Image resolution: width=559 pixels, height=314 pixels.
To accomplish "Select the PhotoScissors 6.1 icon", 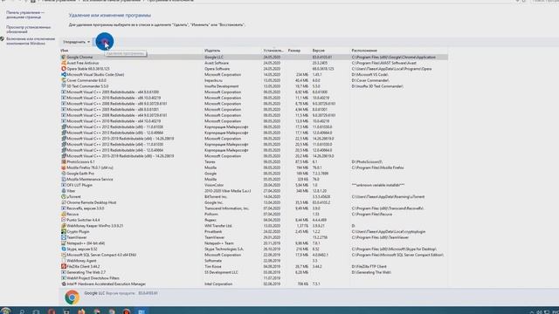I will 64,162.
